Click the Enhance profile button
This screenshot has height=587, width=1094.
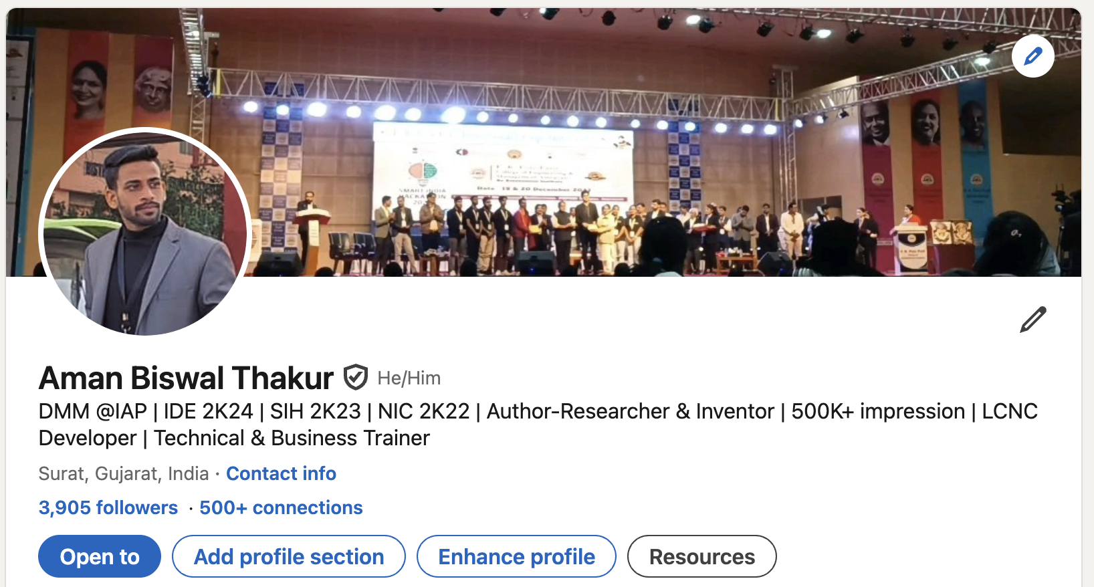tap(516, 556)
